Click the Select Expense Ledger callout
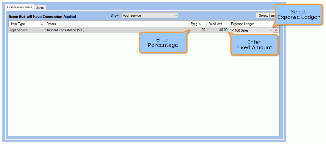This screenshot has height=144, width=326. (298, 14)
